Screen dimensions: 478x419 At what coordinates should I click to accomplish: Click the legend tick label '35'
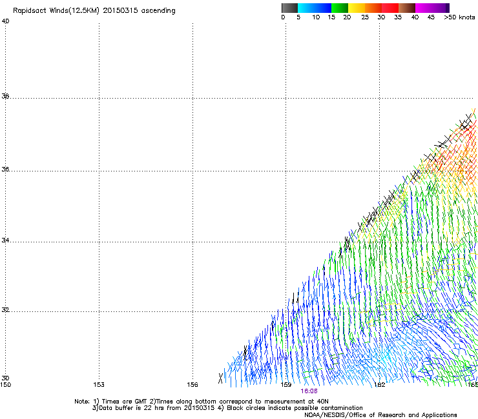tap(398, 17)
